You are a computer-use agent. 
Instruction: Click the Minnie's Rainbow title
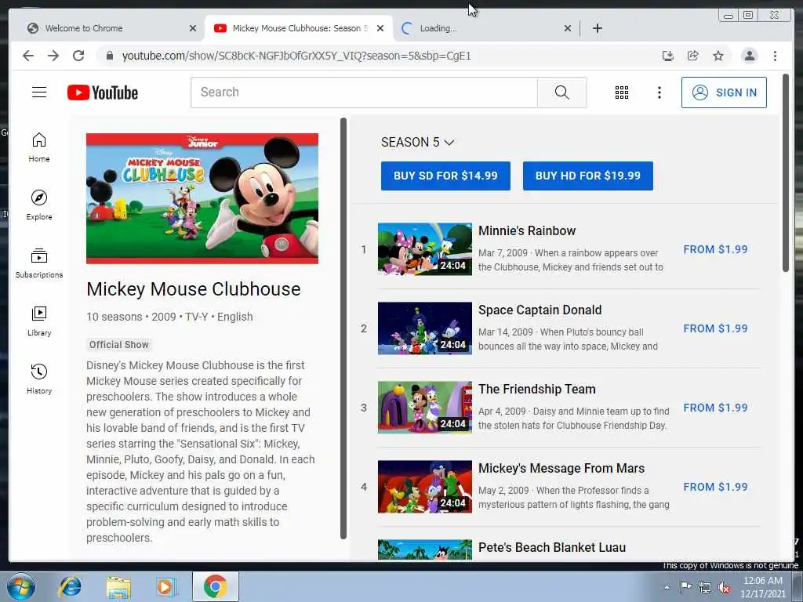pos(527,231)
